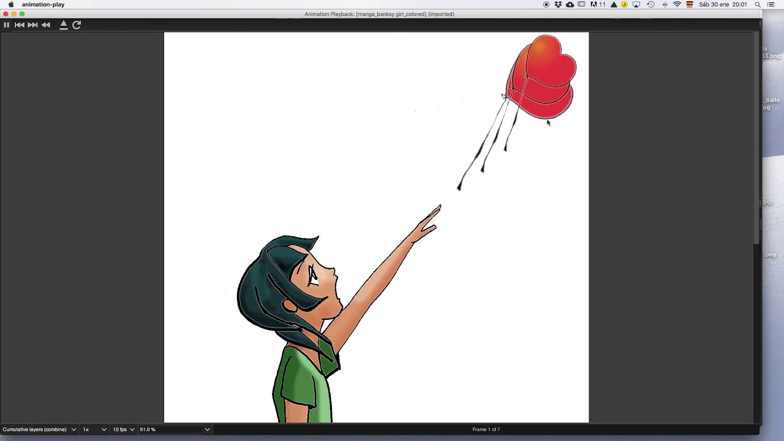Image resolution: width=784 pixels, height=441 pixels.
Task: Click the date and time Sáb 30 ene 20:01
Action: point(723,4)
